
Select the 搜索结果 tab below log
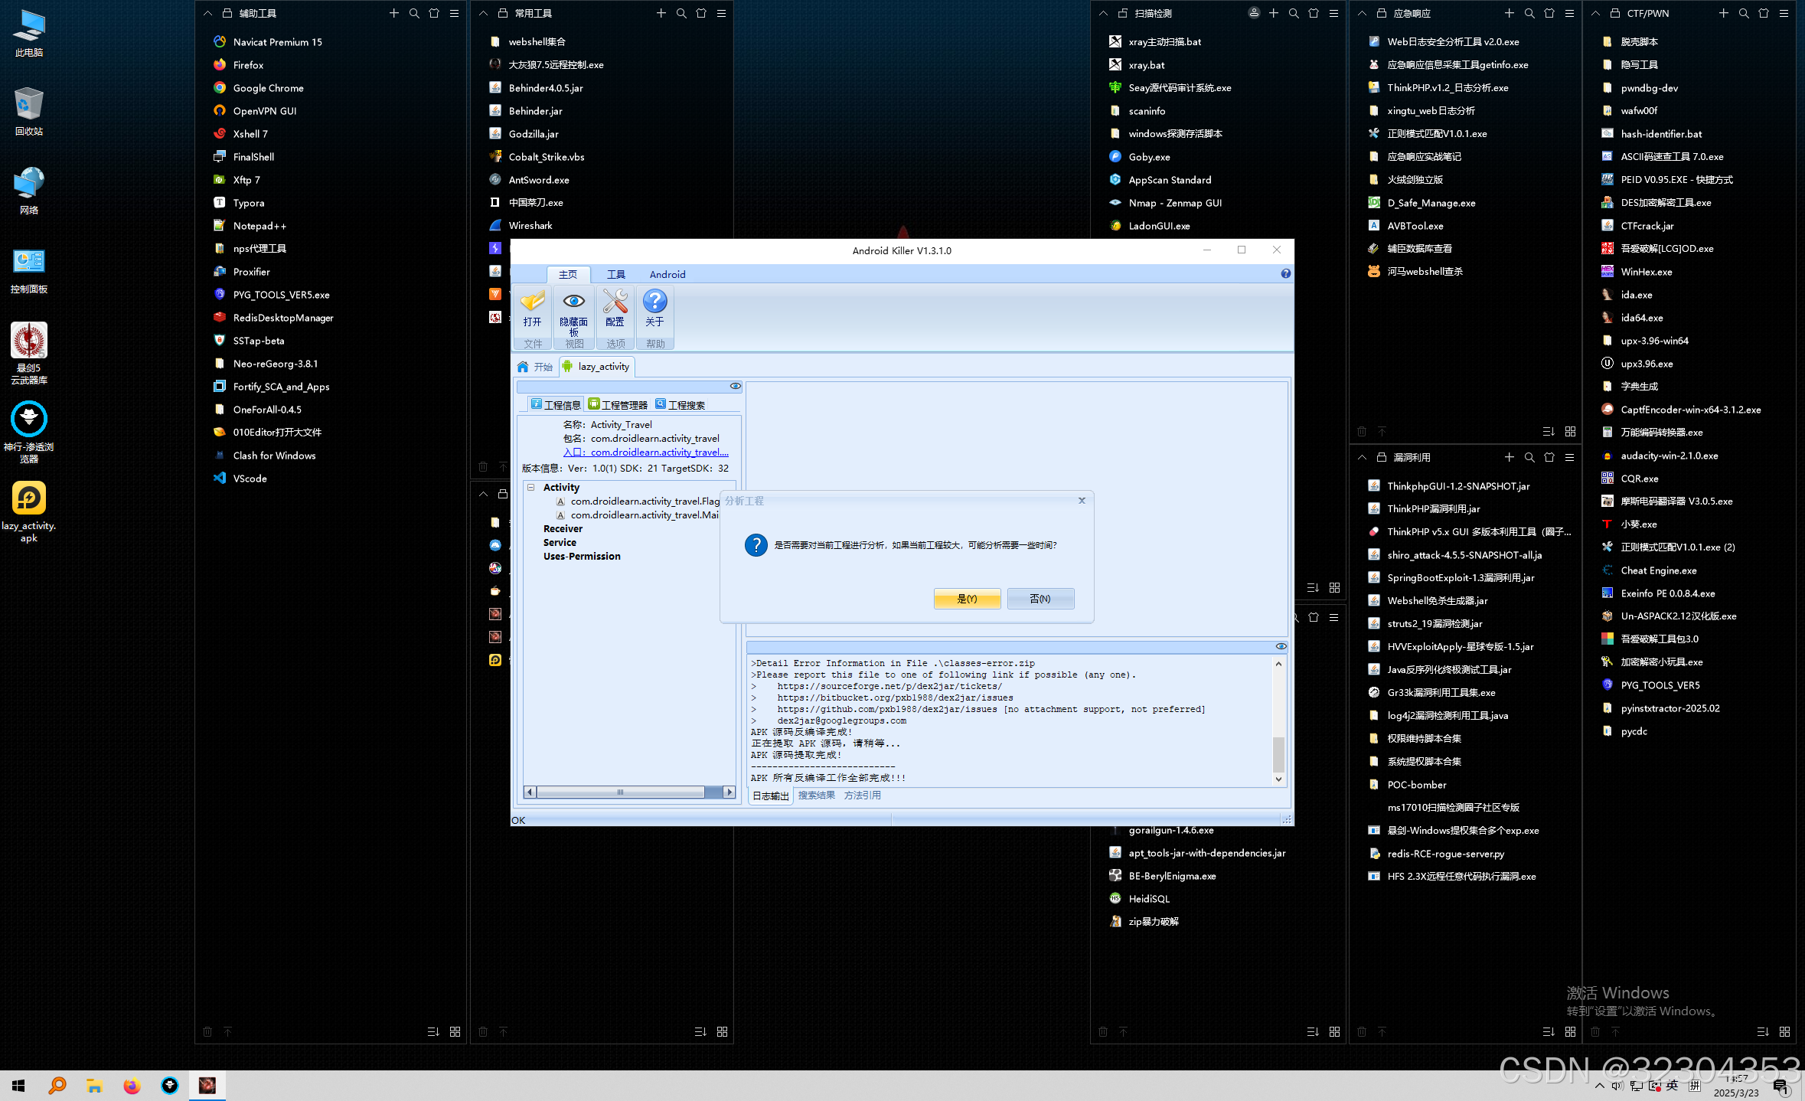pyautogui.click(x=816, y=796)
